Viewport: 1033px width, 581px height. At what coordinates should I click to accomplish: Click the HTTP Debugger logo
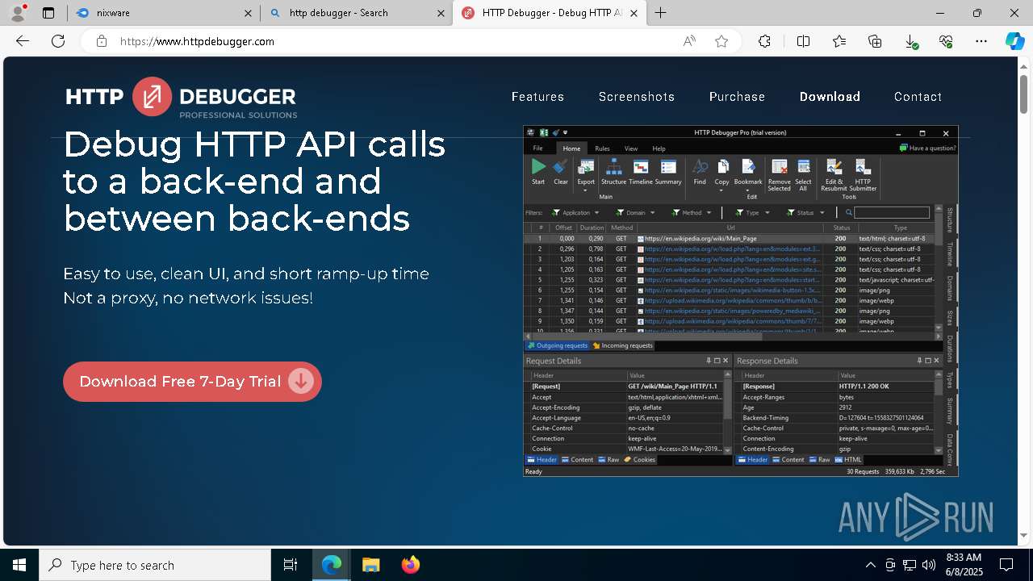tap(182, 98)
